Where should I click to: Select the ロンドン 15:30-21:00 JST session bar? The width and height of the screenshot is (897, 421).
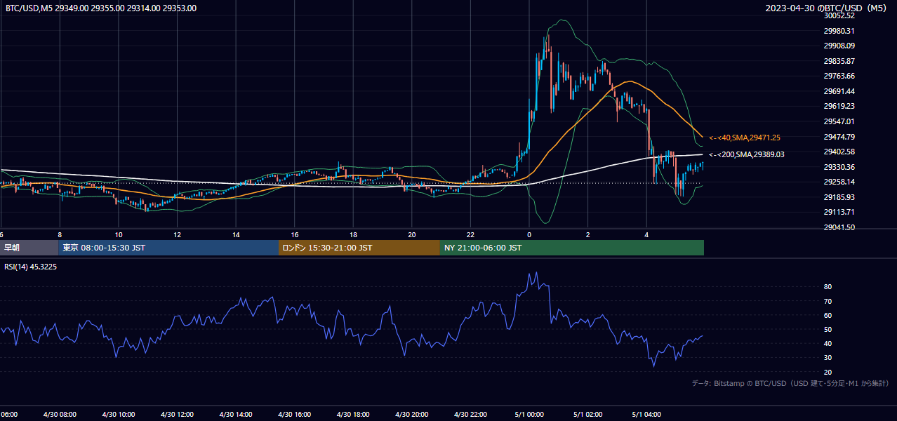[x=359, y=248]
